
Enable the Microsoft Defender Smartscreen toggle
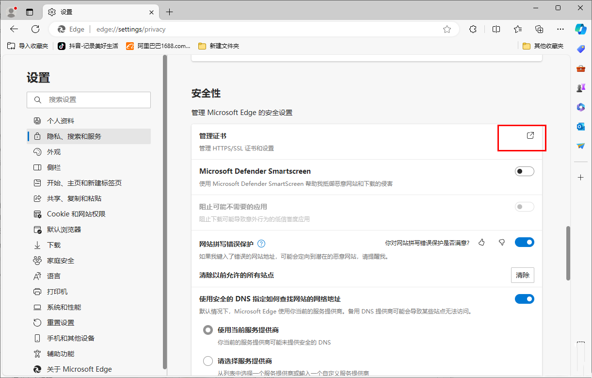click(524, 171)
